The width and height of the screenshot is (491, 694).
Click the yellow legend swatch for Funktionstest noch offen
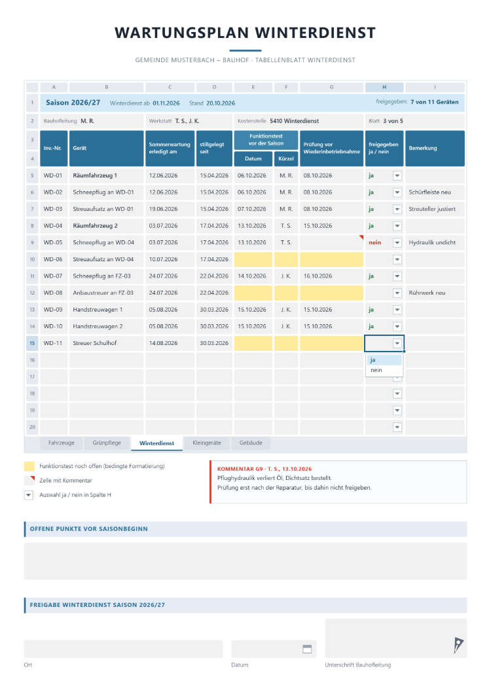(29, 466)
